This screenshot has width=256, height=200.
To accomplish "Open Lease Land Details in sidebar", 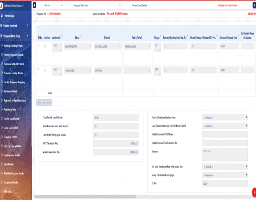I will (11, 128).
